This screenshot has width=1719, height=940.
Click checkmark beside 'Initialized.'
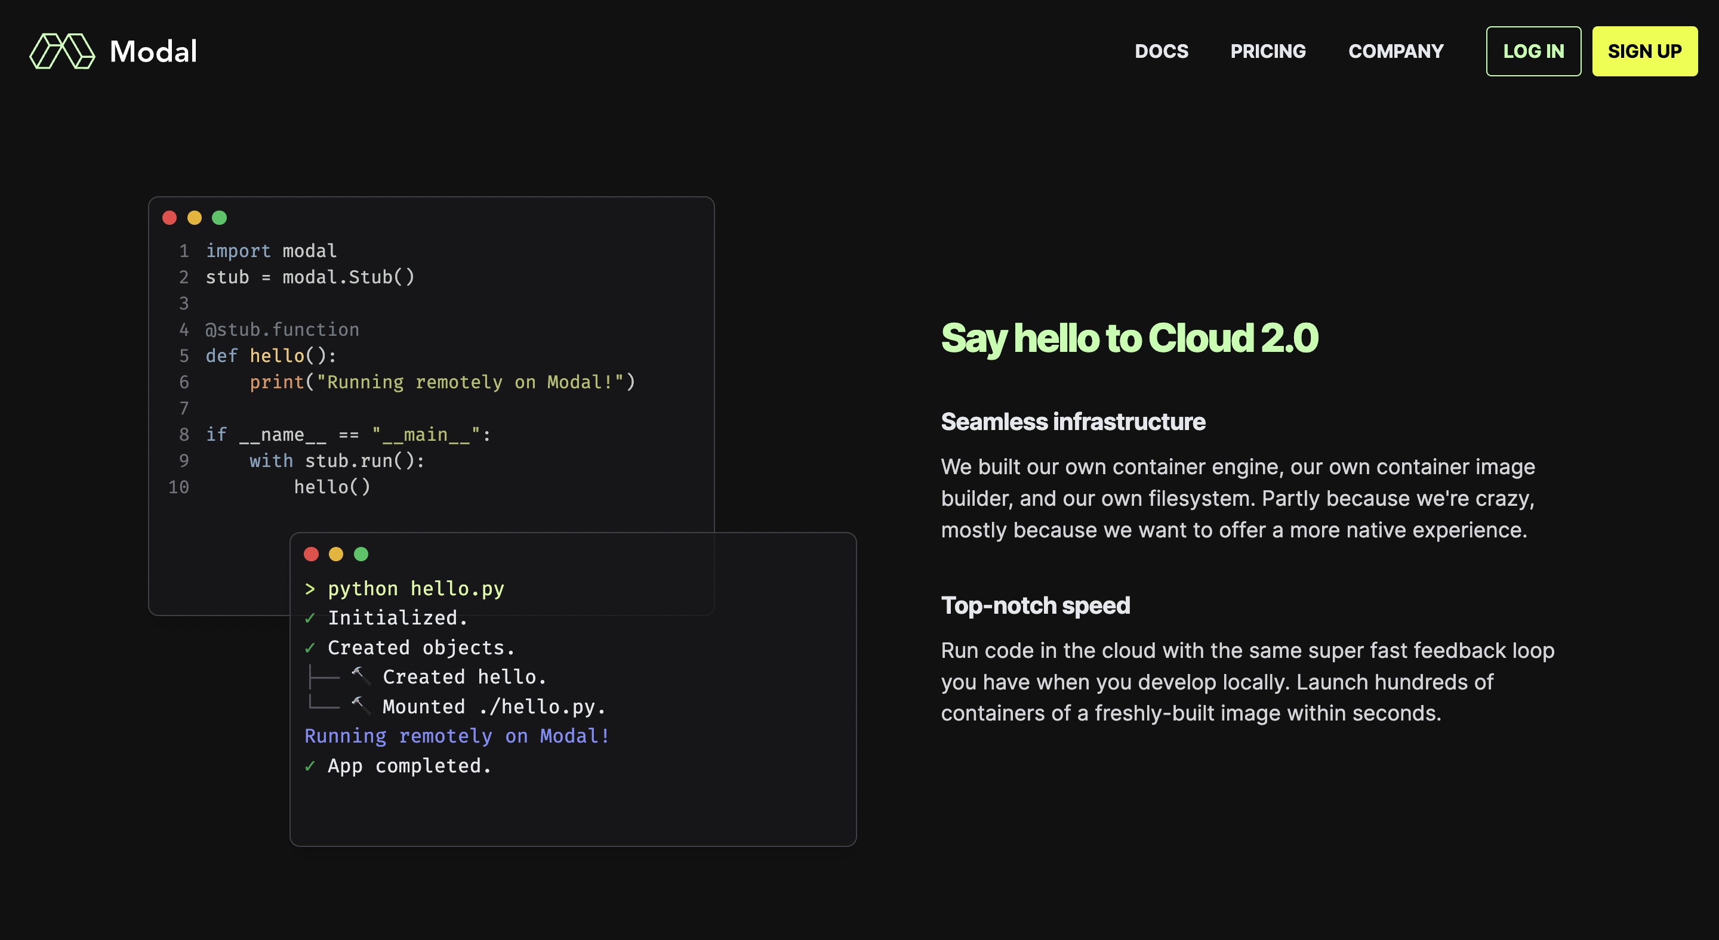click(x=310, y=619)
